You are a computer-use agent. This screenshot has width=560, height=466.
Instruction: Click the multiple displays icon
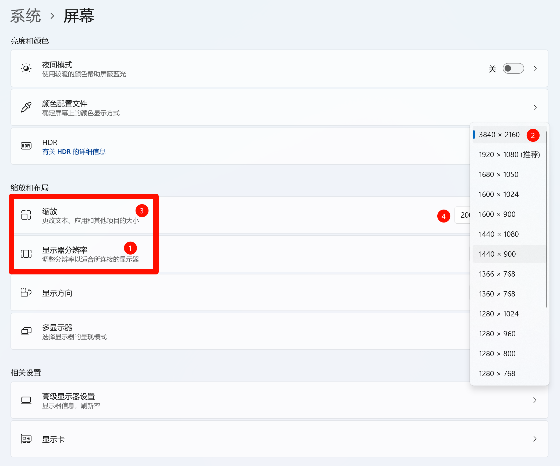pos(26,331)
